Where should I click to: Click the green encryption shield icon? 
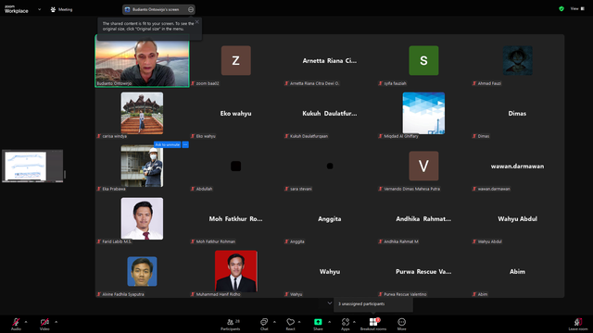tap(561, 8)
